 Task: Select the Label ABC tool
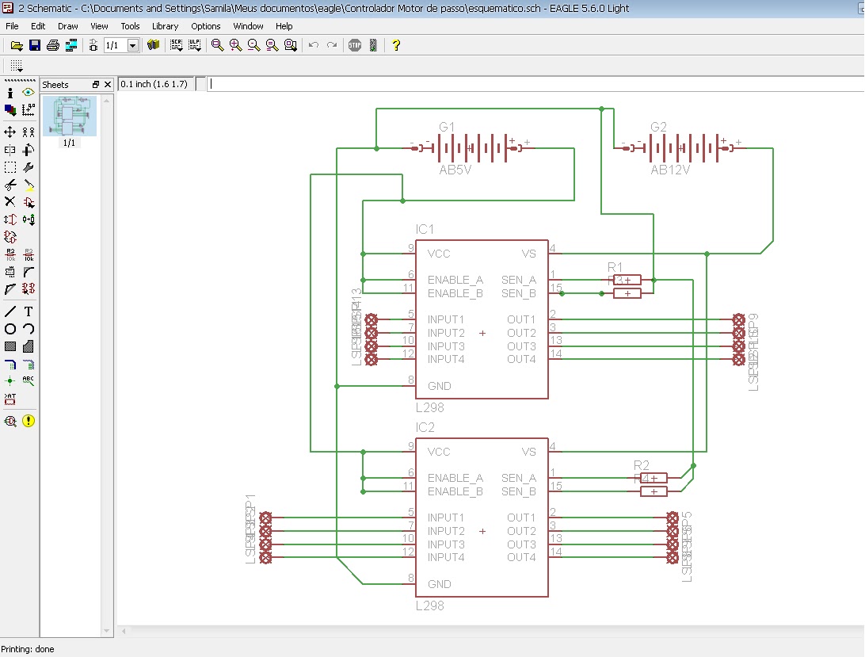[x=29, y=381]
